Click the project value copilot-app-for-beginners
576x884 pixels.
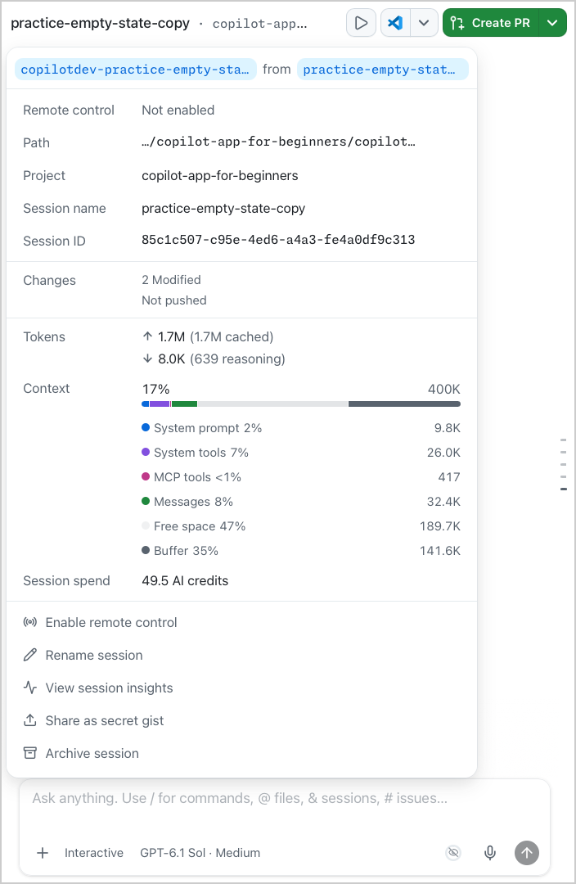coord(220,175)
